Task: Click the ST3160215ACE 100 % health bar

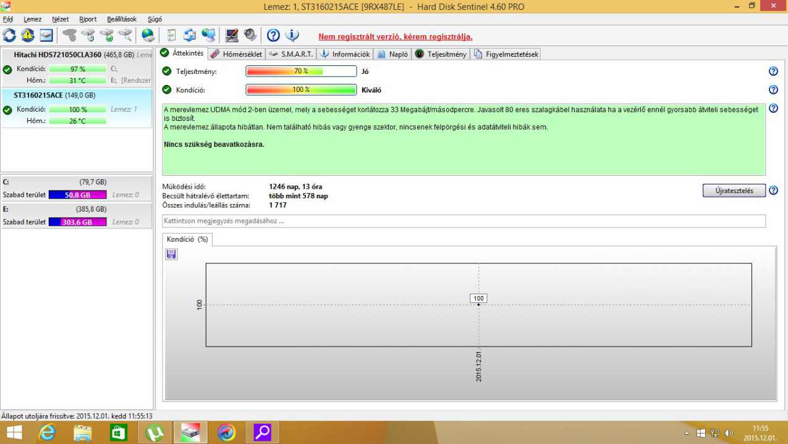Action: click(x=77, y=110)
